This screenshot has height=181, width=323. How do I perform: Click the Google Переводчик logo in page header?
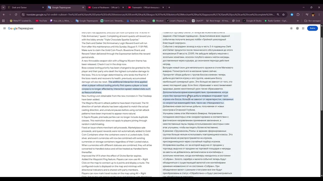click(21, 28)
